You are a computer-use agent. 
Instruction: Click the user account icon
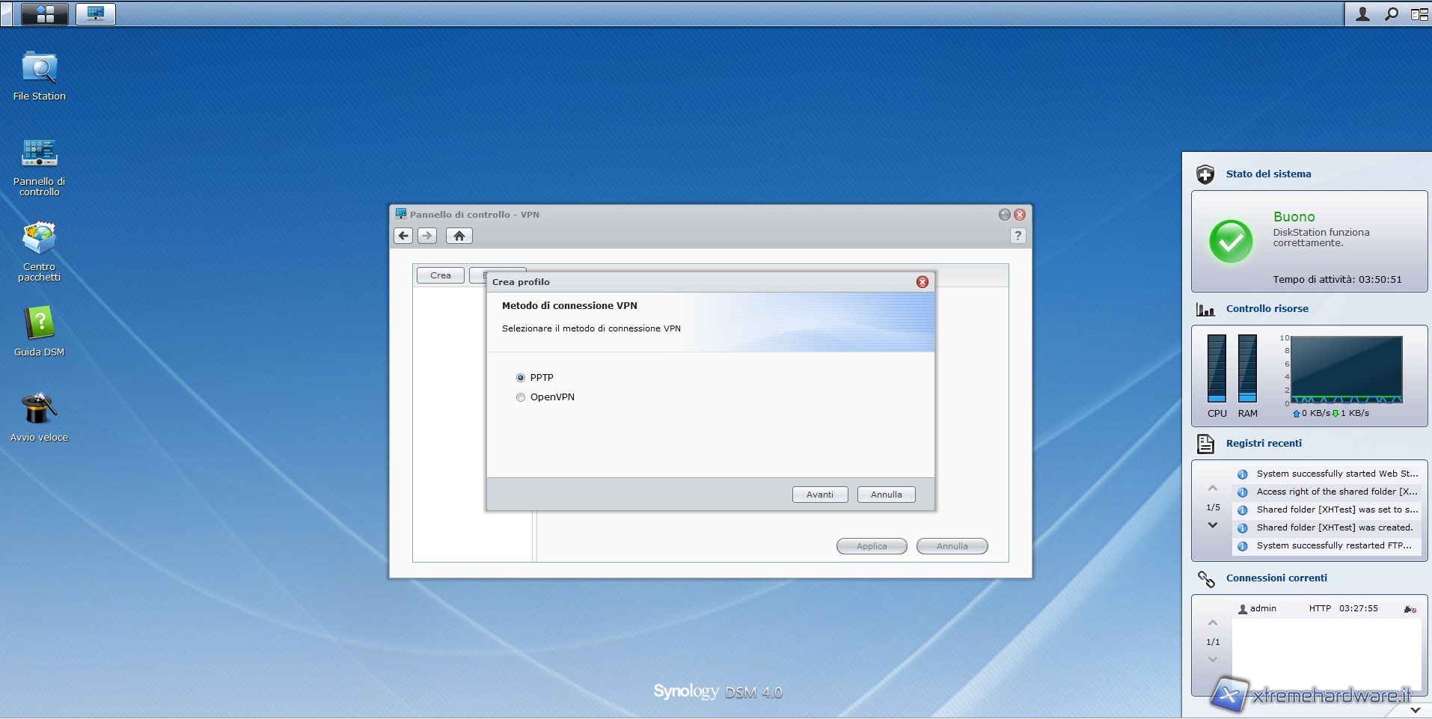tap(1362, 13)
